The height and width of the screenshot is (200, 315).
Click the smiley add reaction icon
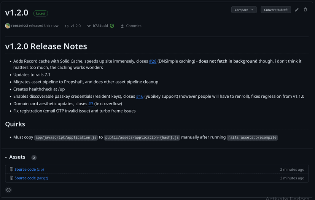pos(8,190)
